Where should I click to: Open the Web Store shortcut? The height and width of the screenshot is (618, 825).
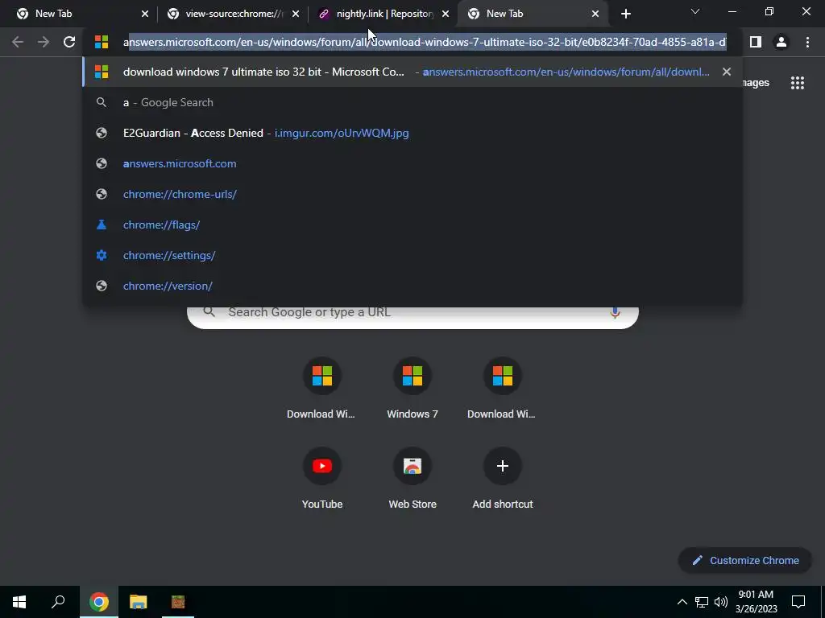click(412, 479)
